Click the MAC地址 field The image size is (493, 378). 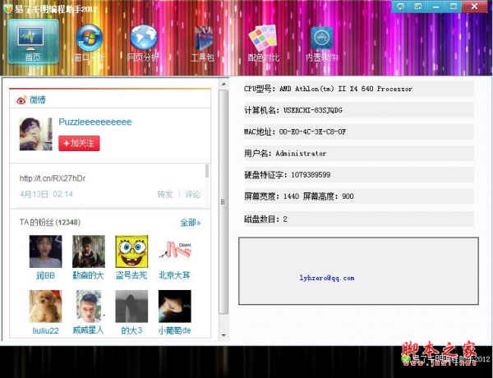pyautogui.click(x=359, y=131)
